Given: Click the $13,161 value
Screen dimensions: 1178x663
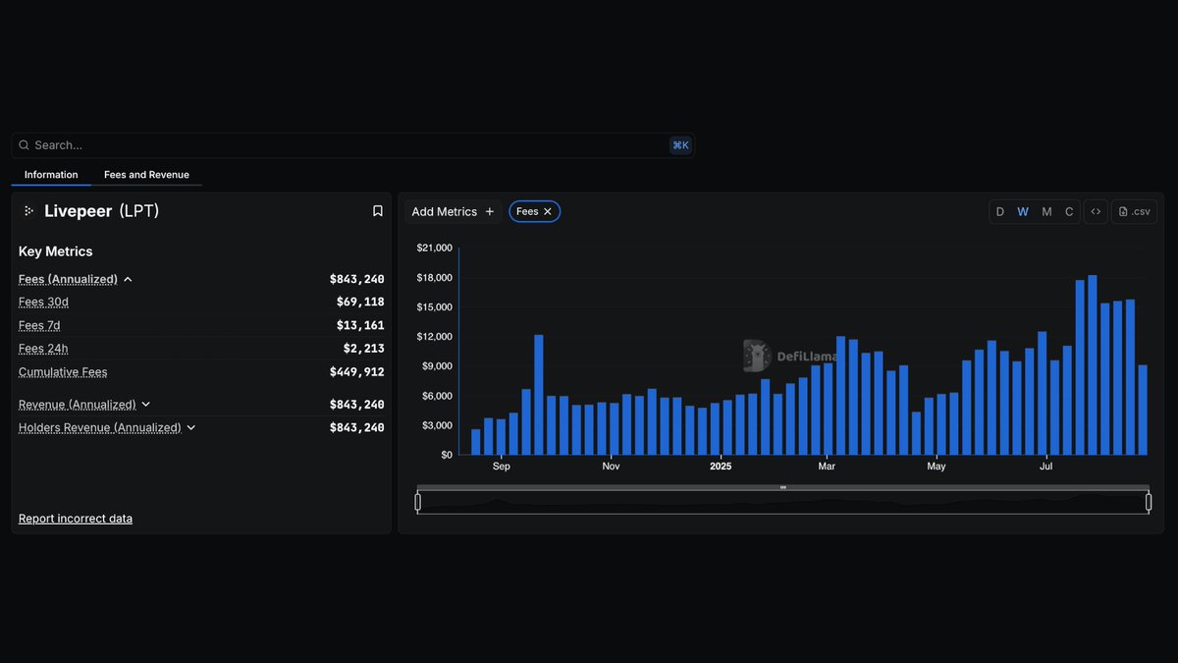Looking at the screenshot, I should 360,326.
